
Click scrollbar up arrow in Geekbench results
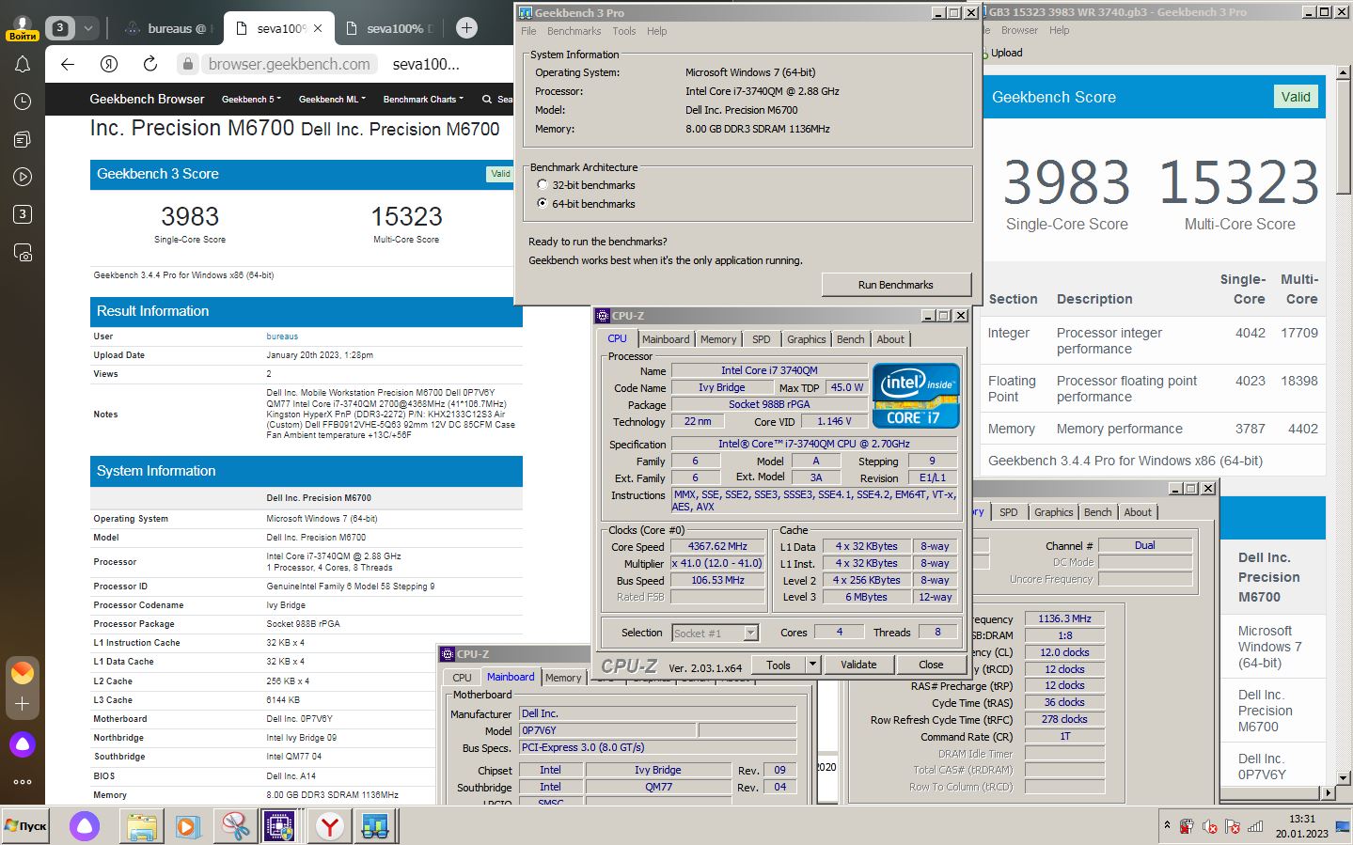coord(1345,73)
